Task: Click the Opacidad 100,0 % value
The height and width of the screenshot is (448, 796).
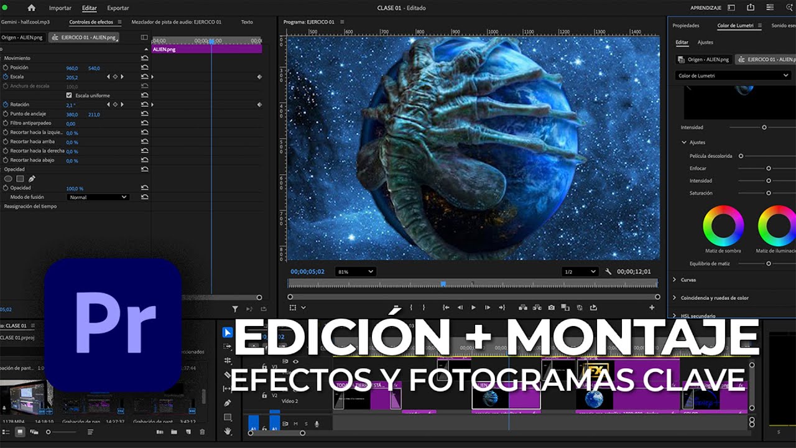Action: [75, 188]
